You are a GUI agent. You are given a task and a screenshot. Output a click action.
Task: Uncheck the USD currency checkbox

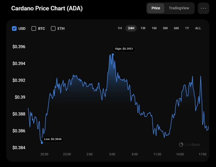point(14,28)
